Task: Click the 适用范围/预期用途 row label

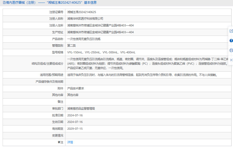Action: click(52, 75)
